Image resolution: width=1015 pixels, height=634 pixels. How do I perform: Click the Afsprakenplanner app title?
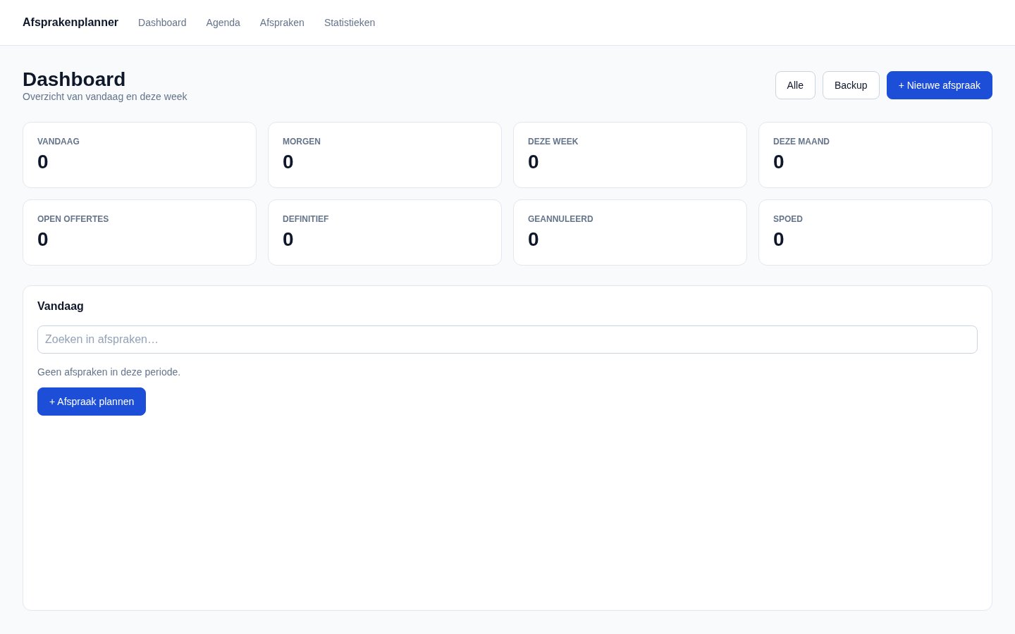[70, 23]
